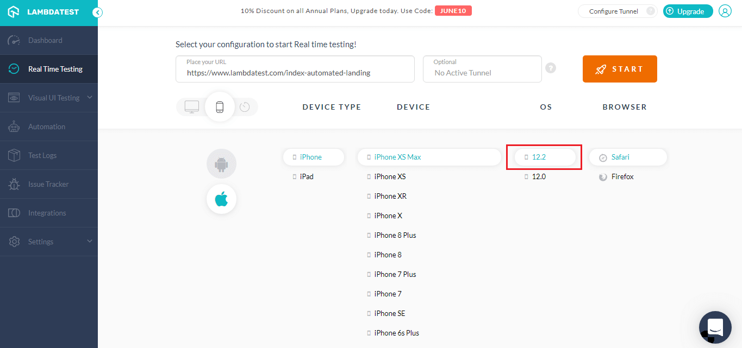
Task: Open the user profile icon
Action: pos(725,11)
